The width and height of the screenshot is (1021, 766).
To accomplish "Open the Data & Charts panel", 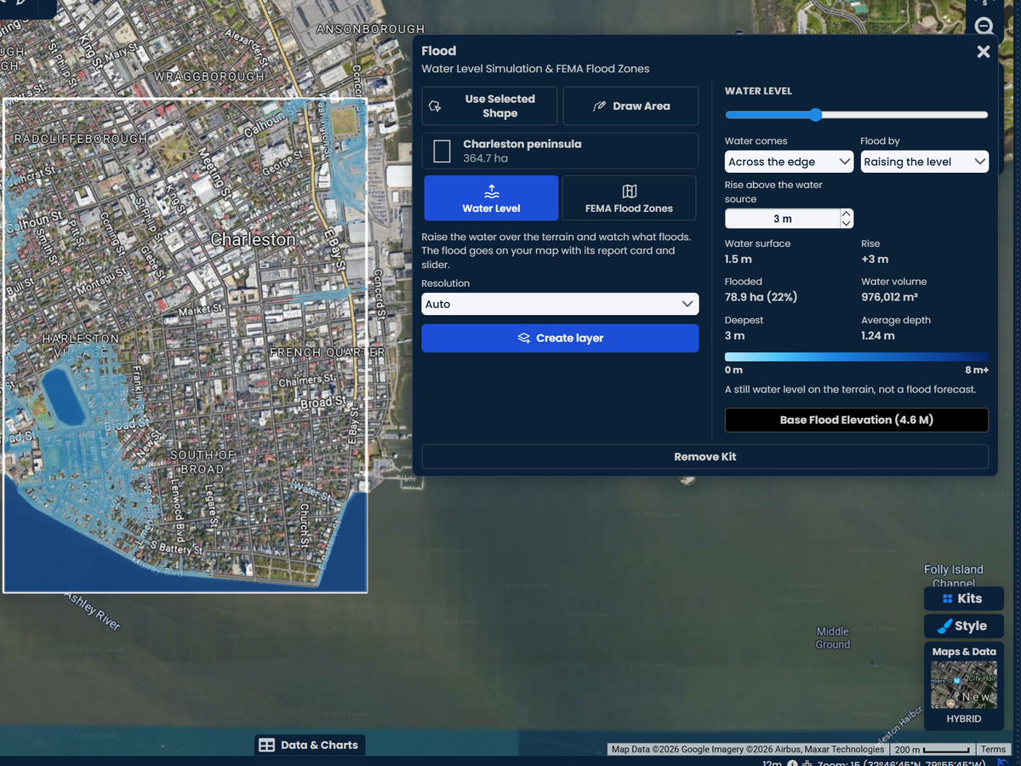I will click(310, 745).
